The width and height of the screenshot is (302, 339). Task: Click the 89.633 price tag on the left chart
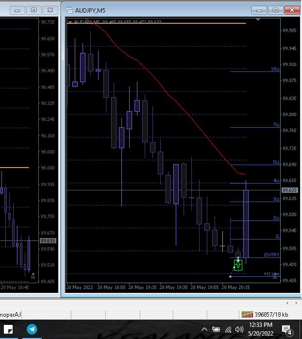point(48,240)
